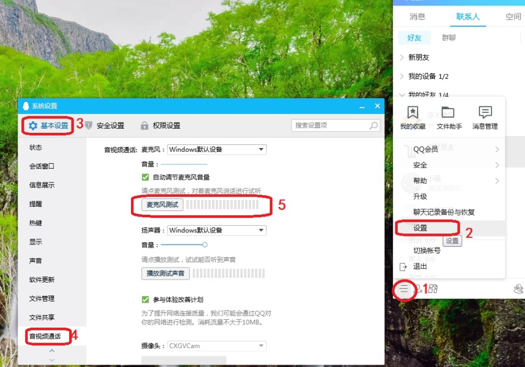This screenshot has width=525, height=367.
Task: Open My Favorites star icon
Action: pos(413,112)
